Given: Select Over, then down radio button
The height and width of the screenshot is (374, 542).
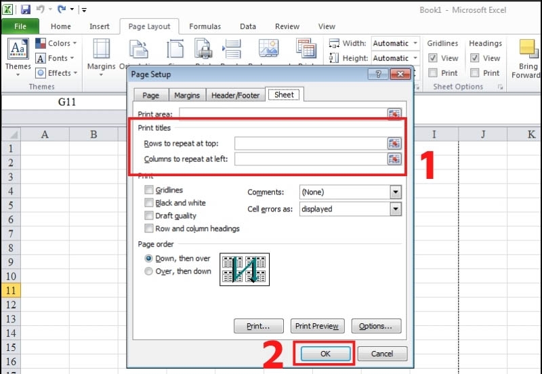Looking at the screenshot, I should [148, 271].
